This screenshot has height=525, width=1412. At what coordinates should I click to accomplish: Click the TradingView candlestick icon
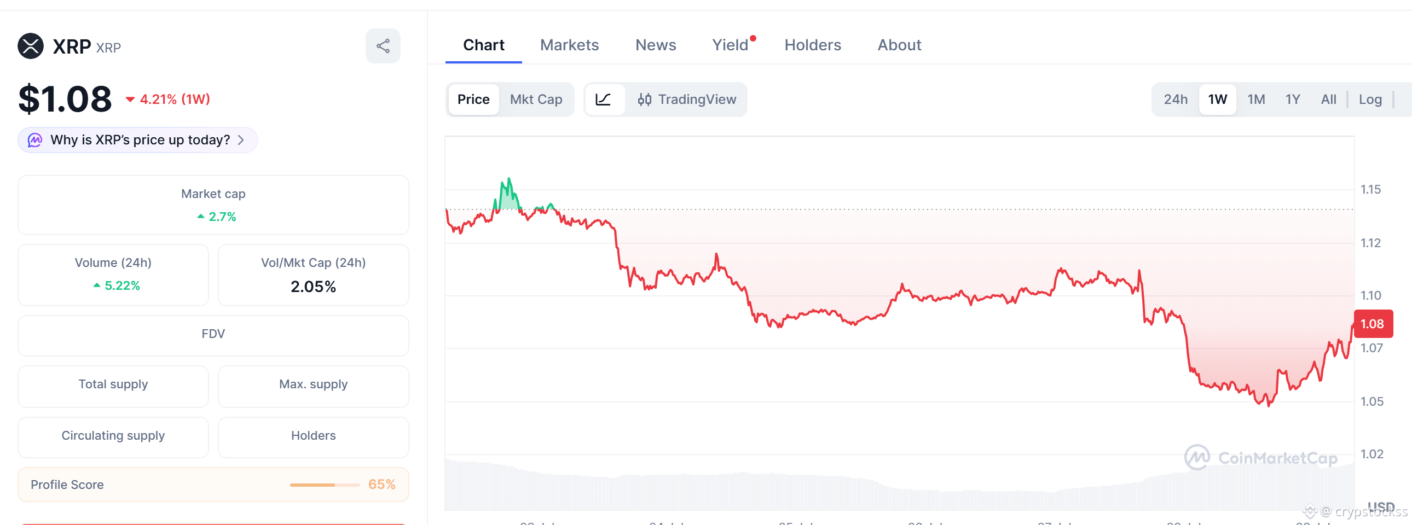point(644,100)
